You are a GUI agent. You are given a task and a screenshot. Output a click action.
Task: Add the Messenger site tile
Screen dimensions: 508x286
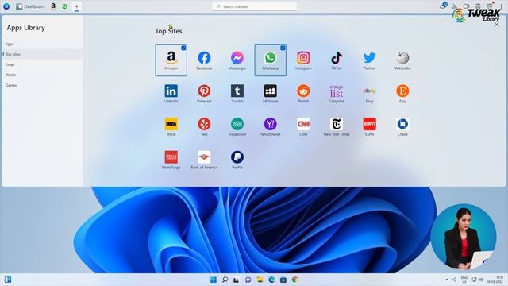pos(237,60)
